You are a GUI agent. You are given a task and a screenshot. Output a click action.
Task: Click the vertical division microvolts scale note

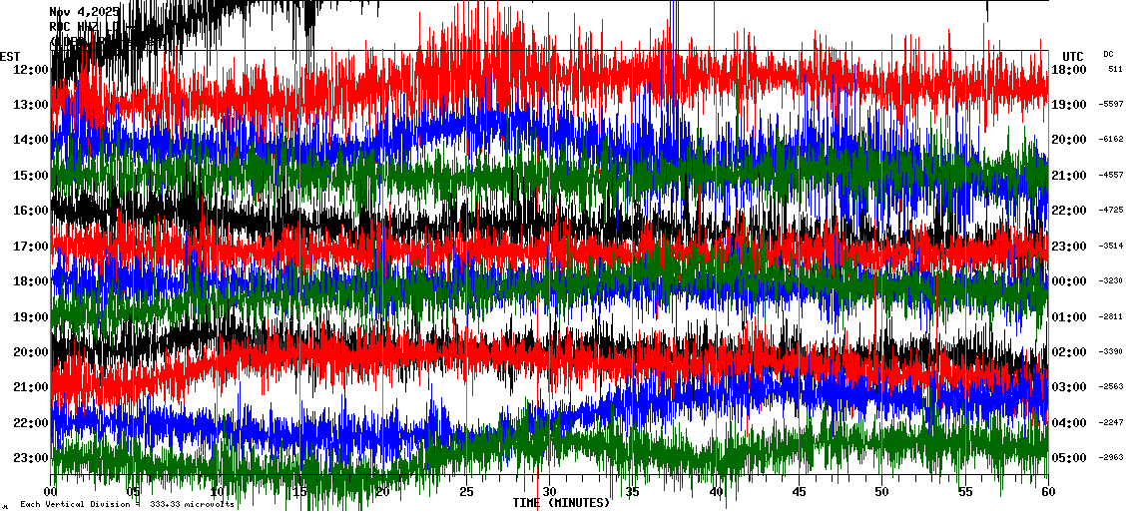point(127,505)
